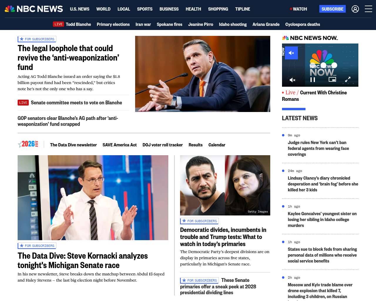
Task: Open the hamburger menu in the header
Action: [368, 9]
